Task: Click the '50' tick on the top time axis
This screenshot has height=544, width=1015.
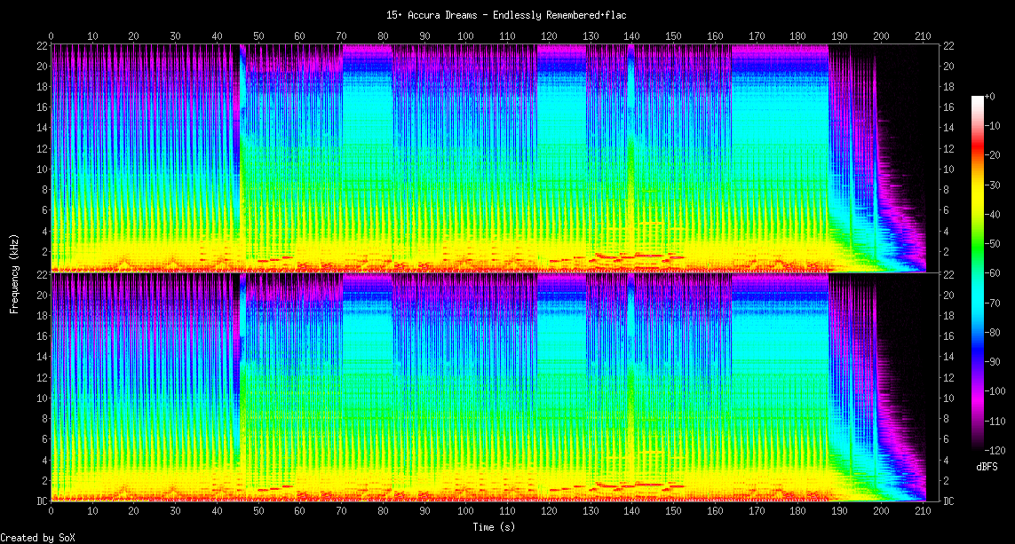Action: click(258, 35)
